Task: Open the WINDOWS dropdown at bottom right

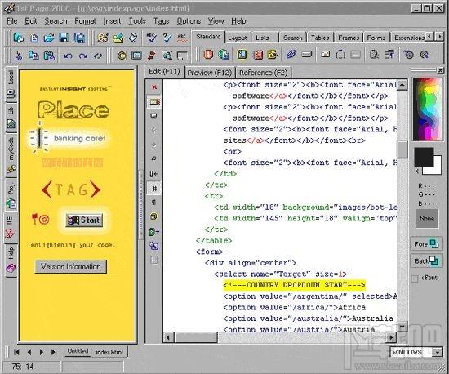Action: tap(438, 352)
